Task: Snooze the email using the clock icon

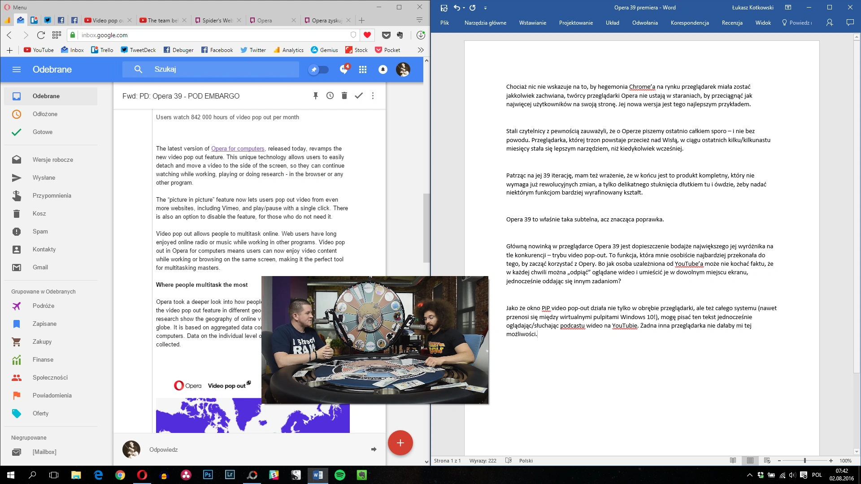Action: coord(330,96)
